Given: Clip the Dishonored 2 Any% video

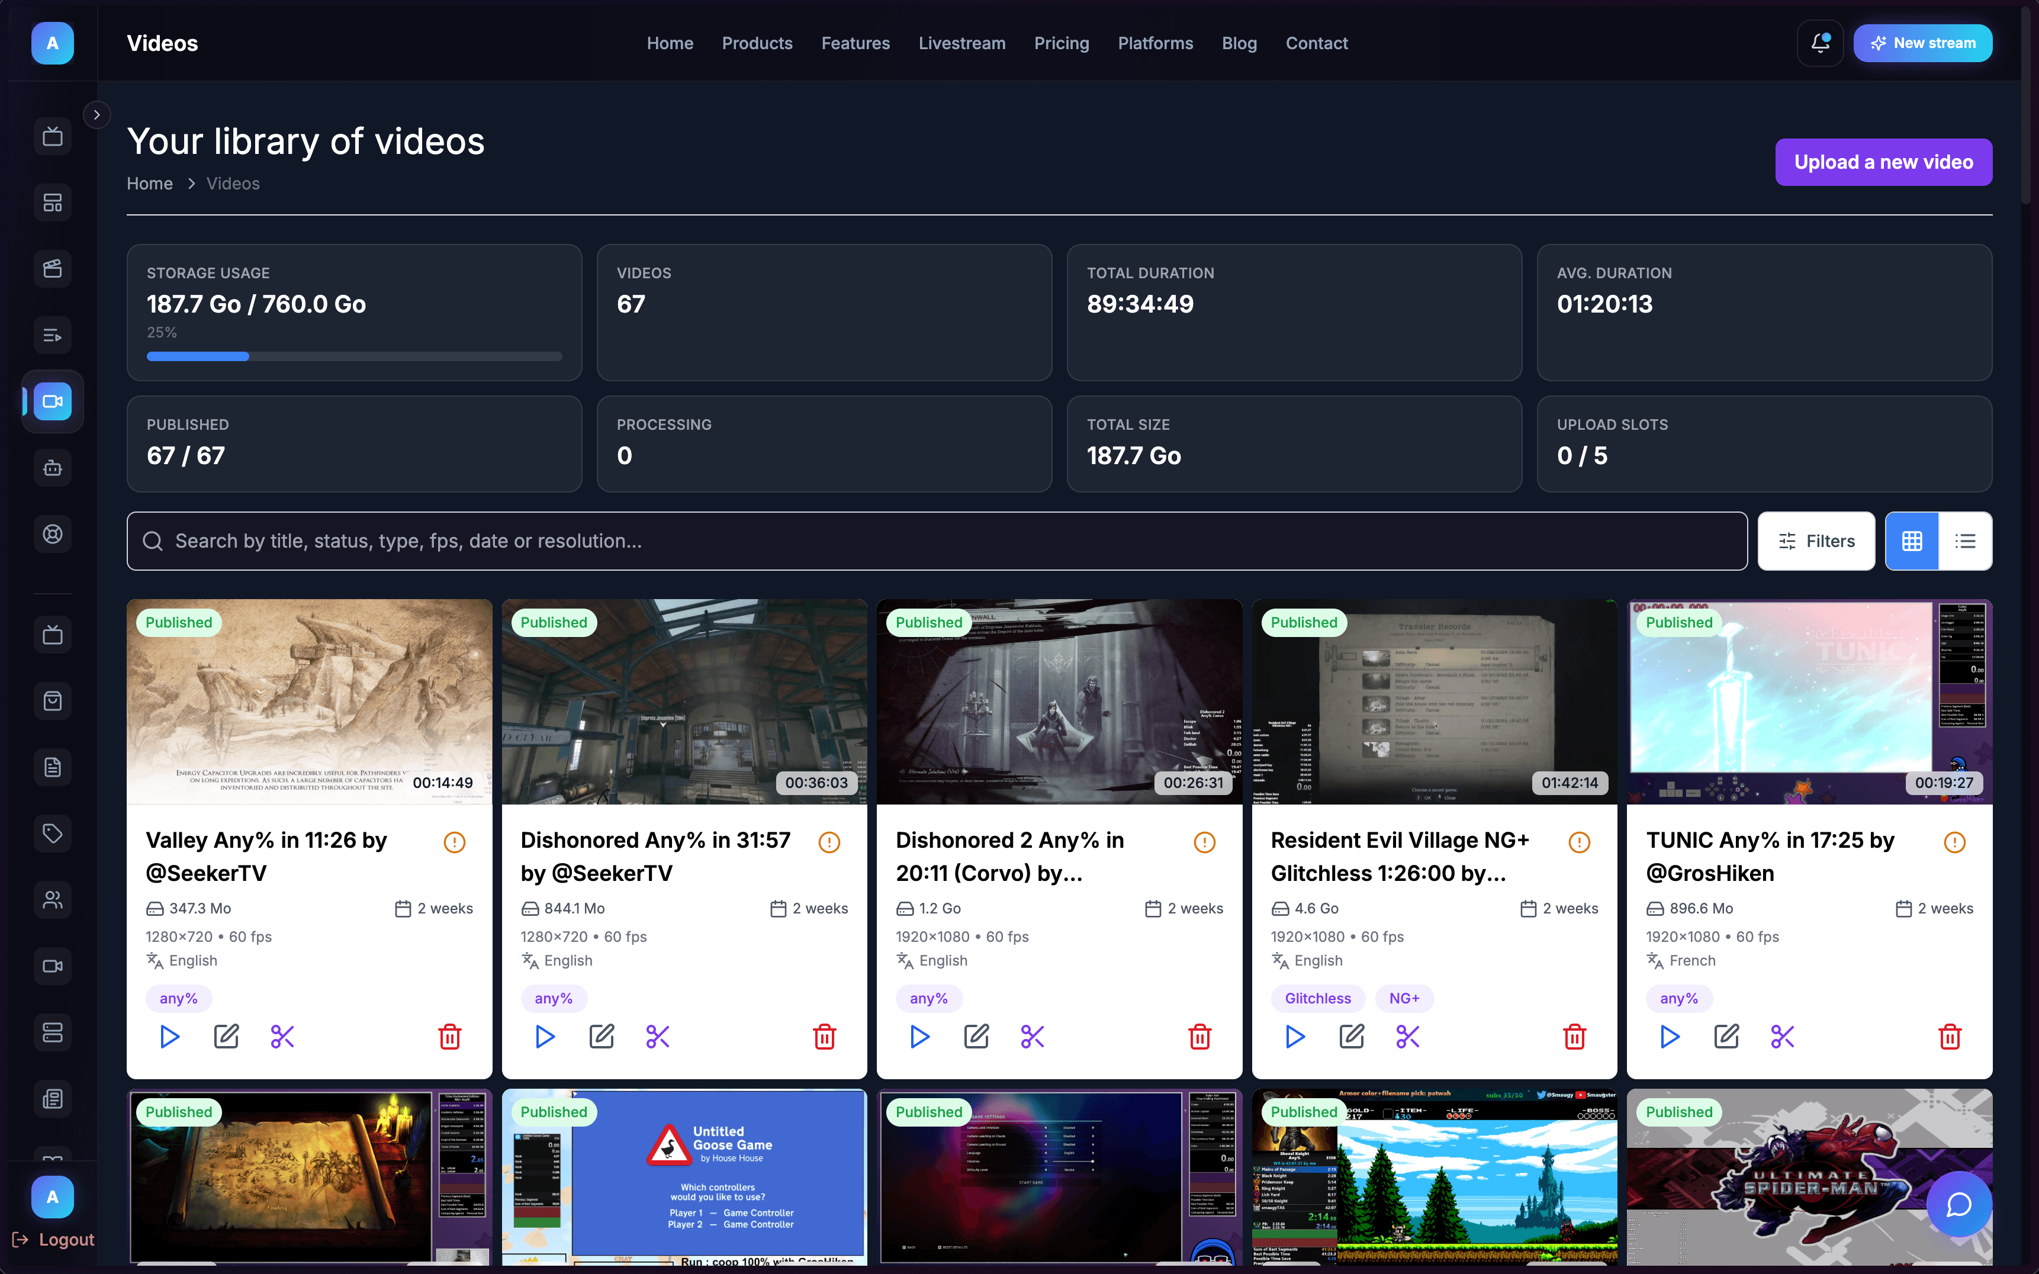Looking at the screenshot, I should pos(1032,1037).
